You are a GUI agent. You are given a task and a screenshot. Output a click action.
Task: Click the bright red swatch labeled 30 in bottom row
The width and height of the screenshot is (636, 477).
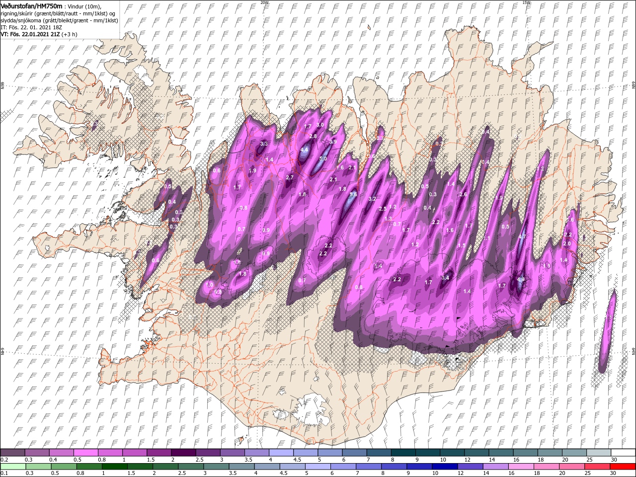[x=623, y=467]
